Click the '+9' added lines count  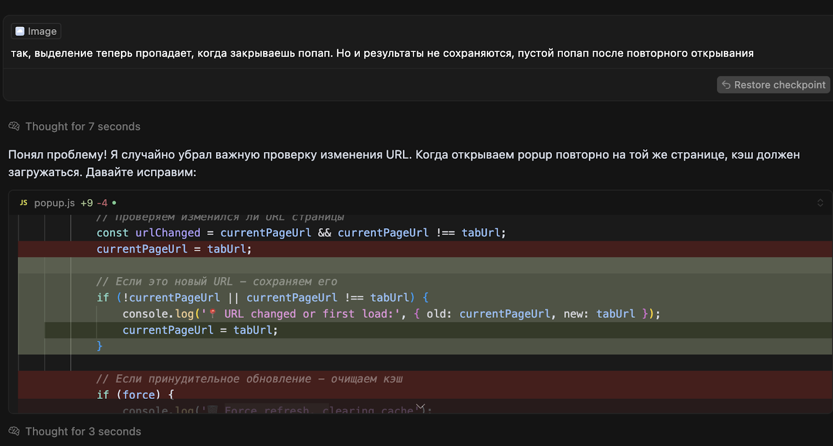tap(86, 203)
